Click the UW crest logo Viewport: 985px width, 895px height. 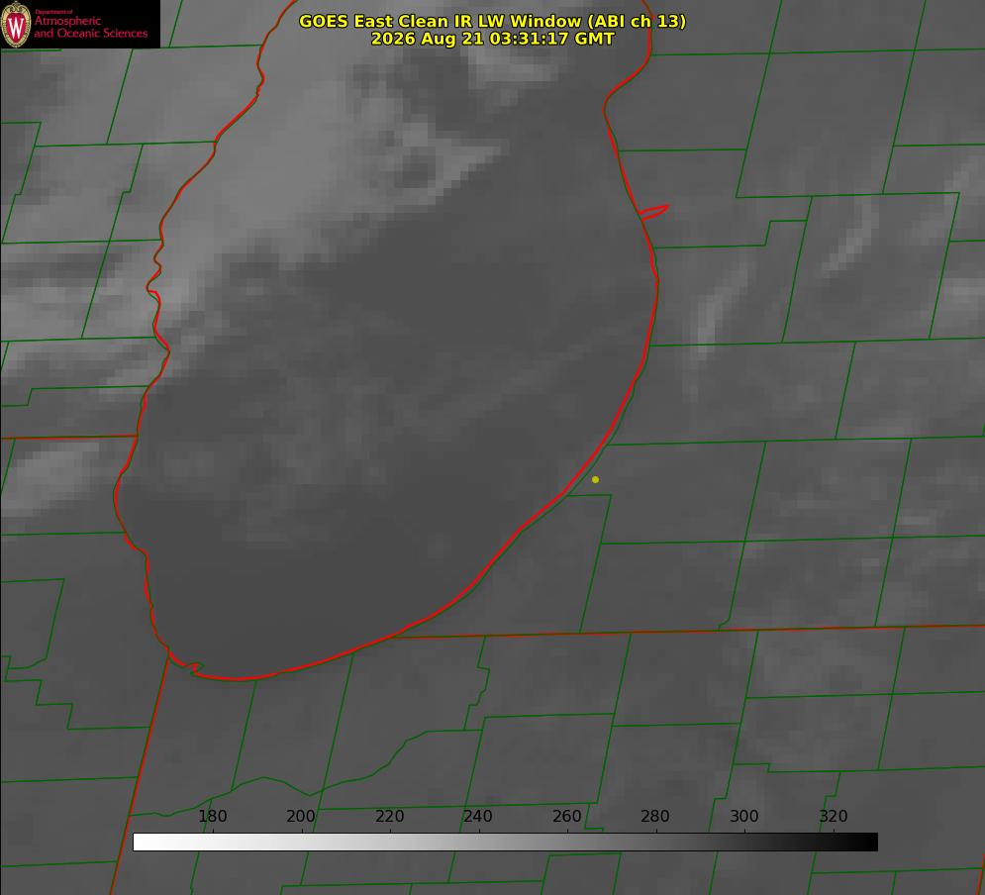click(16, 24)
